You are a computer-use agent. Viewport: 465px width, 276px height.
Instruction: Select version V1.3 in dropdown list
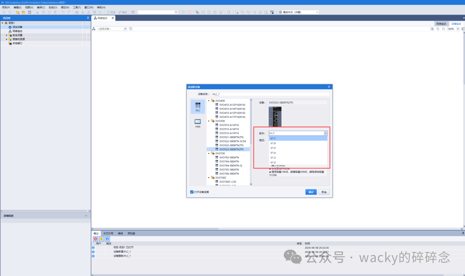(x=298, y=157)
